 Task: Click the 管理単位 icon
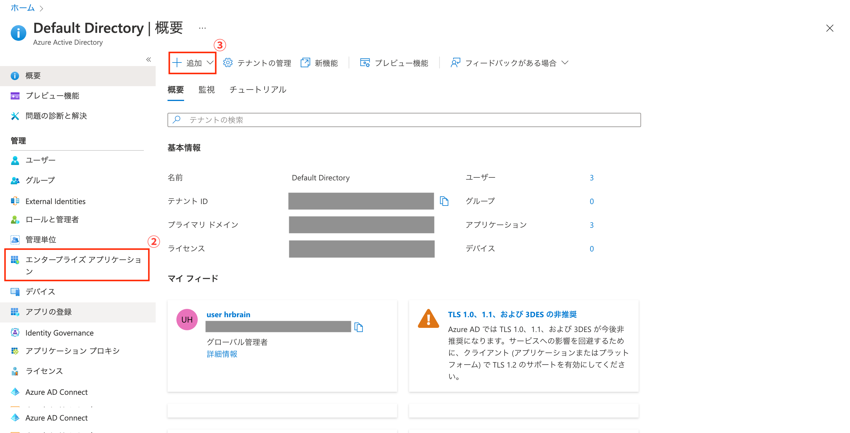click(15, 240)
